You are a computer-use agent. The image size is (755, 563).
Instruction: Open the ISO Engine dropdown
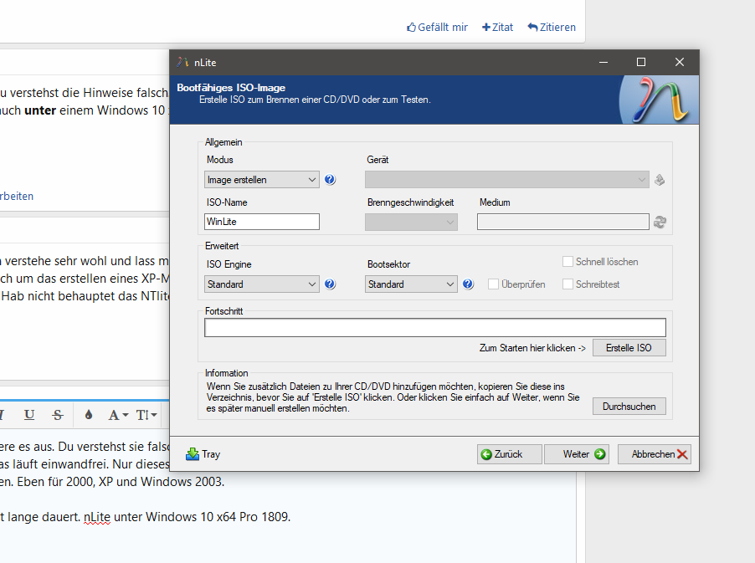(262, 284)
